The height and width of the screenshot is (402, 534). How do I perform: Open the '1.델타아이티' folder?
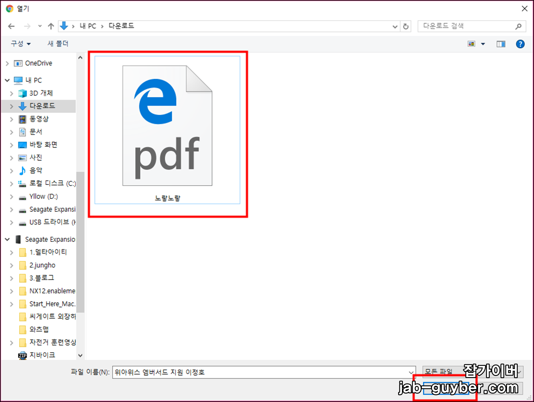(x=48, y=252)
